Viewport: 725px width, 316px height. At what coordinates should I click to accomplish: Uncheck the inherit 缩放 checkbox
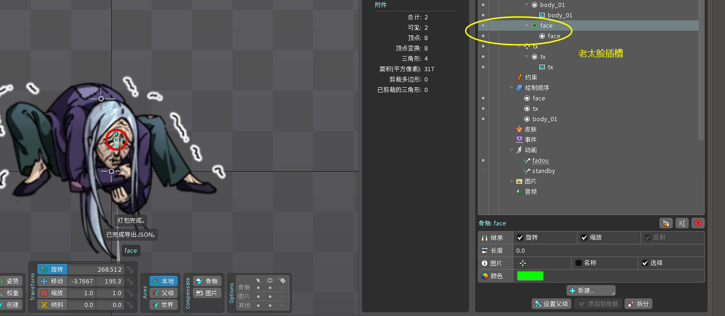(x=585, y=238)
